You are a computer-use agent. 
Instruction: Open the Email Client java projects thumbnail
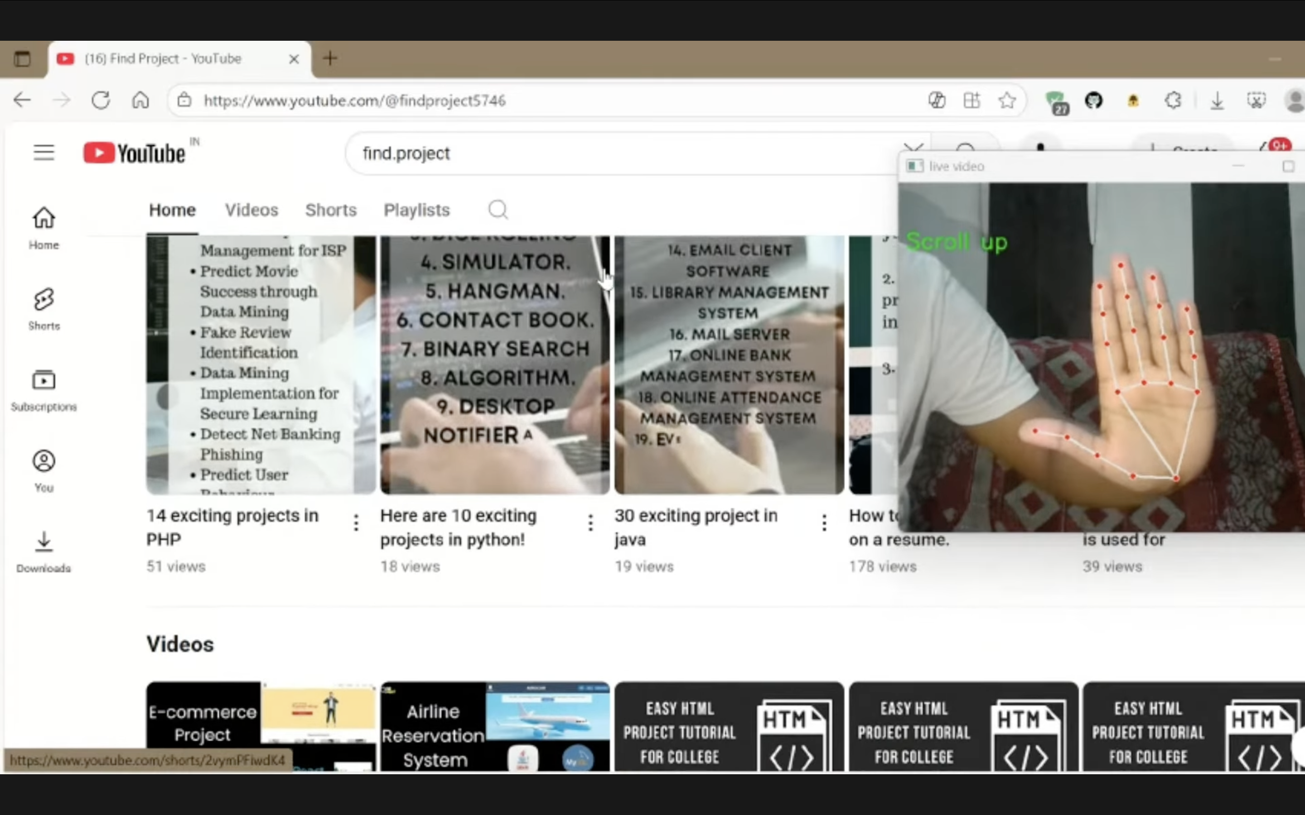click(x=729, y=365)
